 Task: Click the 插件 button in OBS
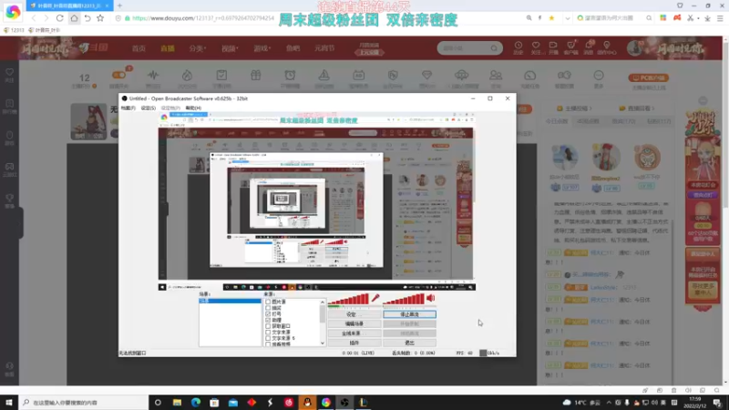354,343
